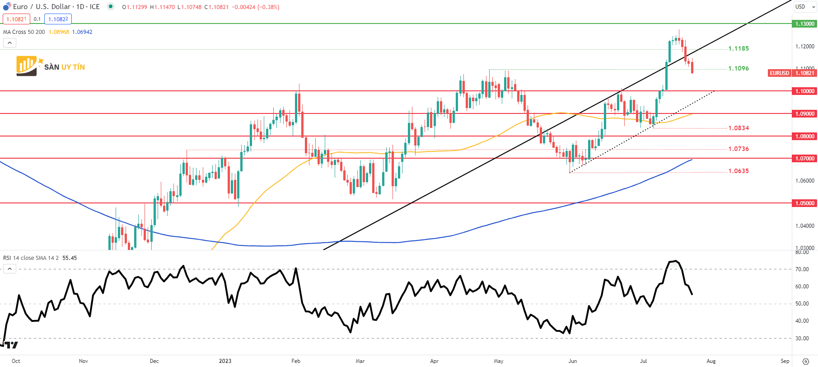This screenshot has height=367, width=818.
Task: Click the current price 1.10821 axis label
Action: (805, 73)
